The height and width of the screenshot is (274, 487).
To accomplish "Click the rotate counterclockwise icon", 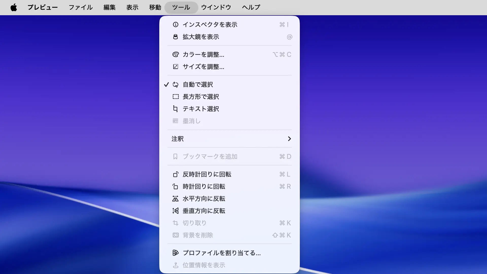I will (x=176, y=174).
